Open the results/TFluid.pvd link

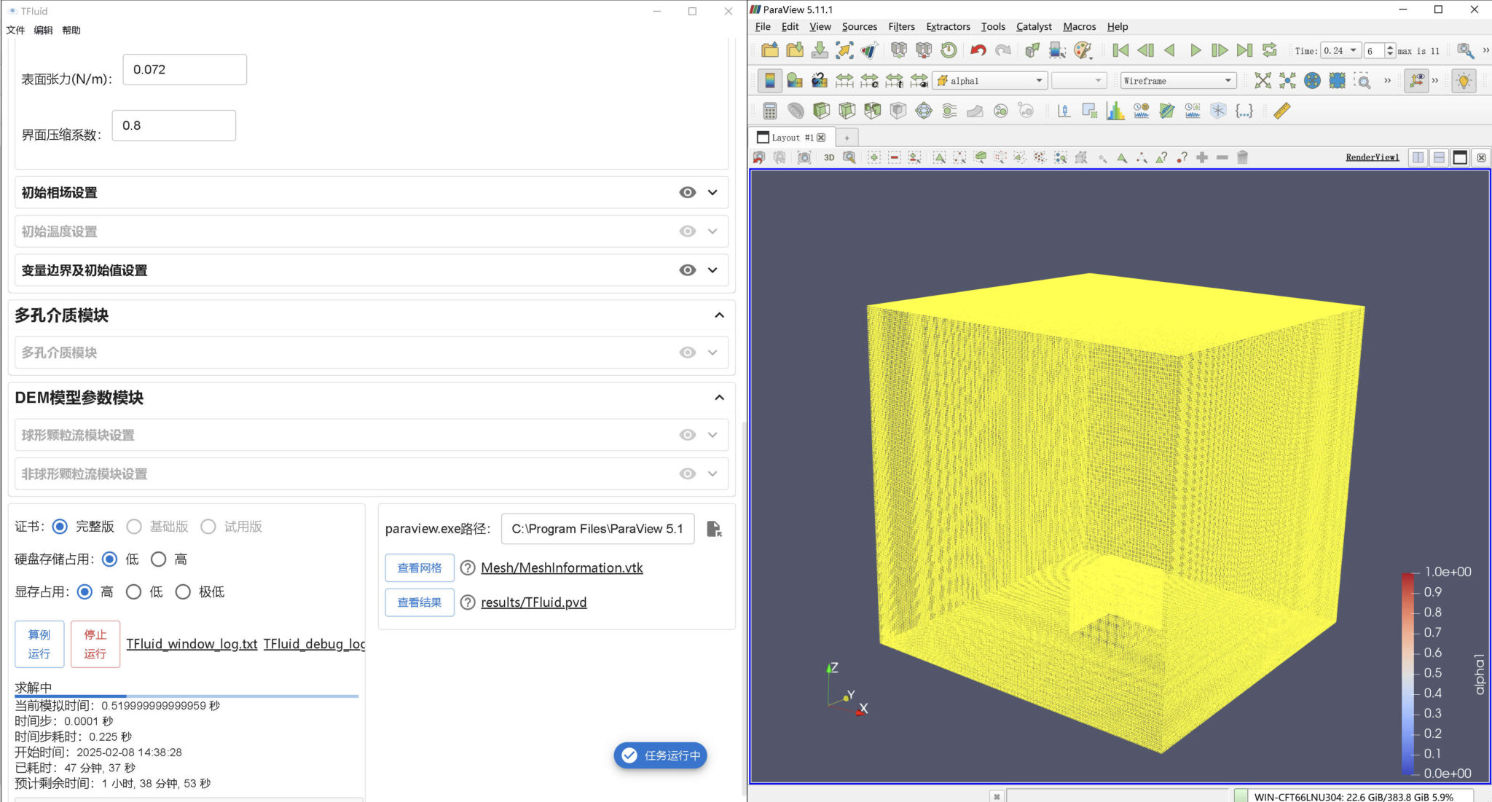point(533,602)
